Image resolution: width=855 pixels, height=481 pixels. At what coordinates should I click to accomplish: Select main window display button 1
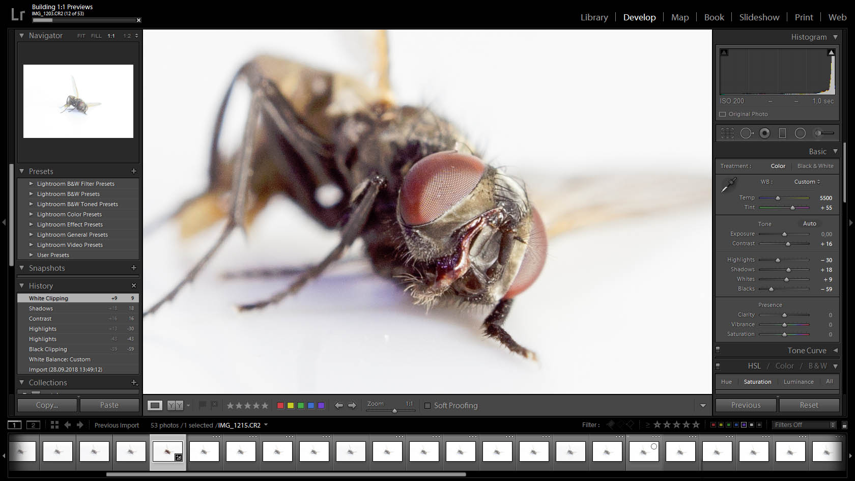tap(14, 425)
